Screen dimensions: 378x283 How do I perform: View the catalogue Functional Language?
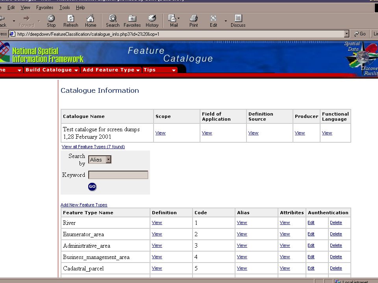click(x=327, y=133)
